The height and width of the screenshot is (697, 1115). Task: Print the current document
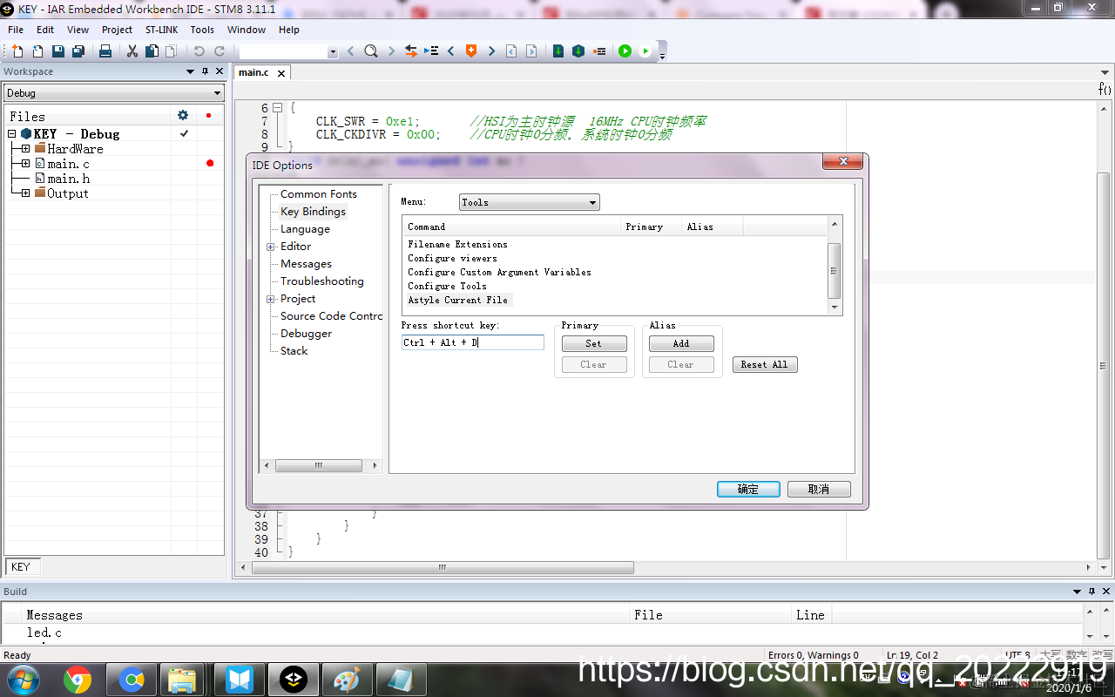(x=105, y=51)
